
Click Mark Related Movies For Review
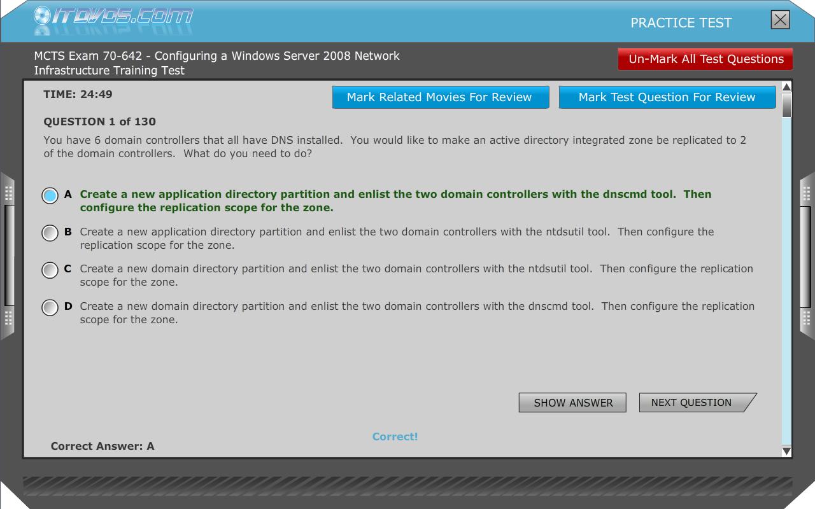click(x=440, y=97)
